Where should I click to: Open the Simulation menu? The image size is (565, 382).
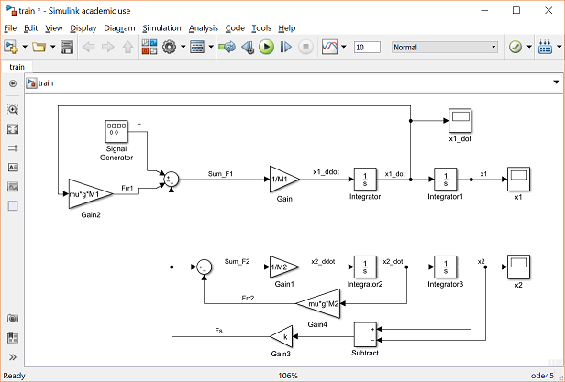click(x=161, y=28)
